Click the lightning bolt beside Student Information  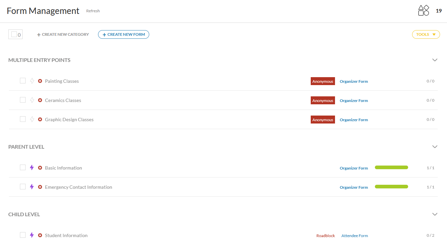(x=32, y=235)
